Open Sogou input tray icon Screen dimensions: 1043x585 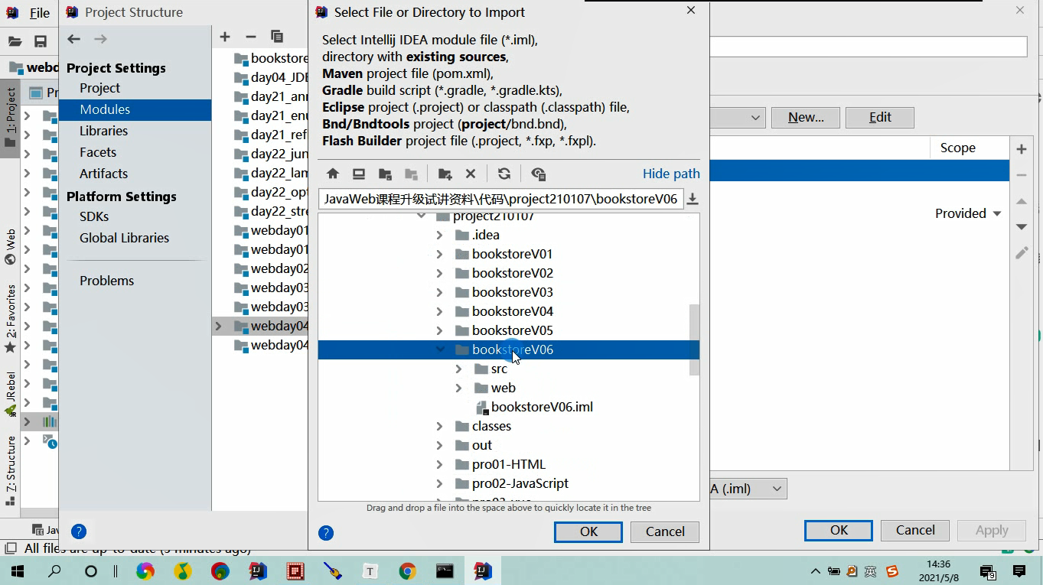pyautogui.click(x=892, y=571)
